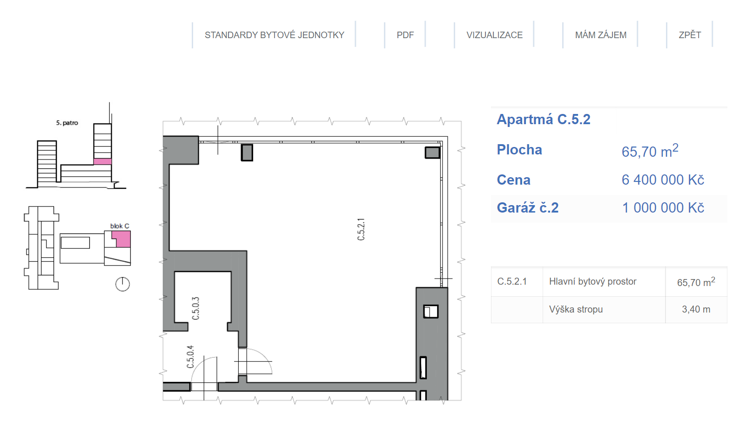The width and height of the screenshot is (753, 433).
Task: Click the north compass icon
Action: point(122,284)
